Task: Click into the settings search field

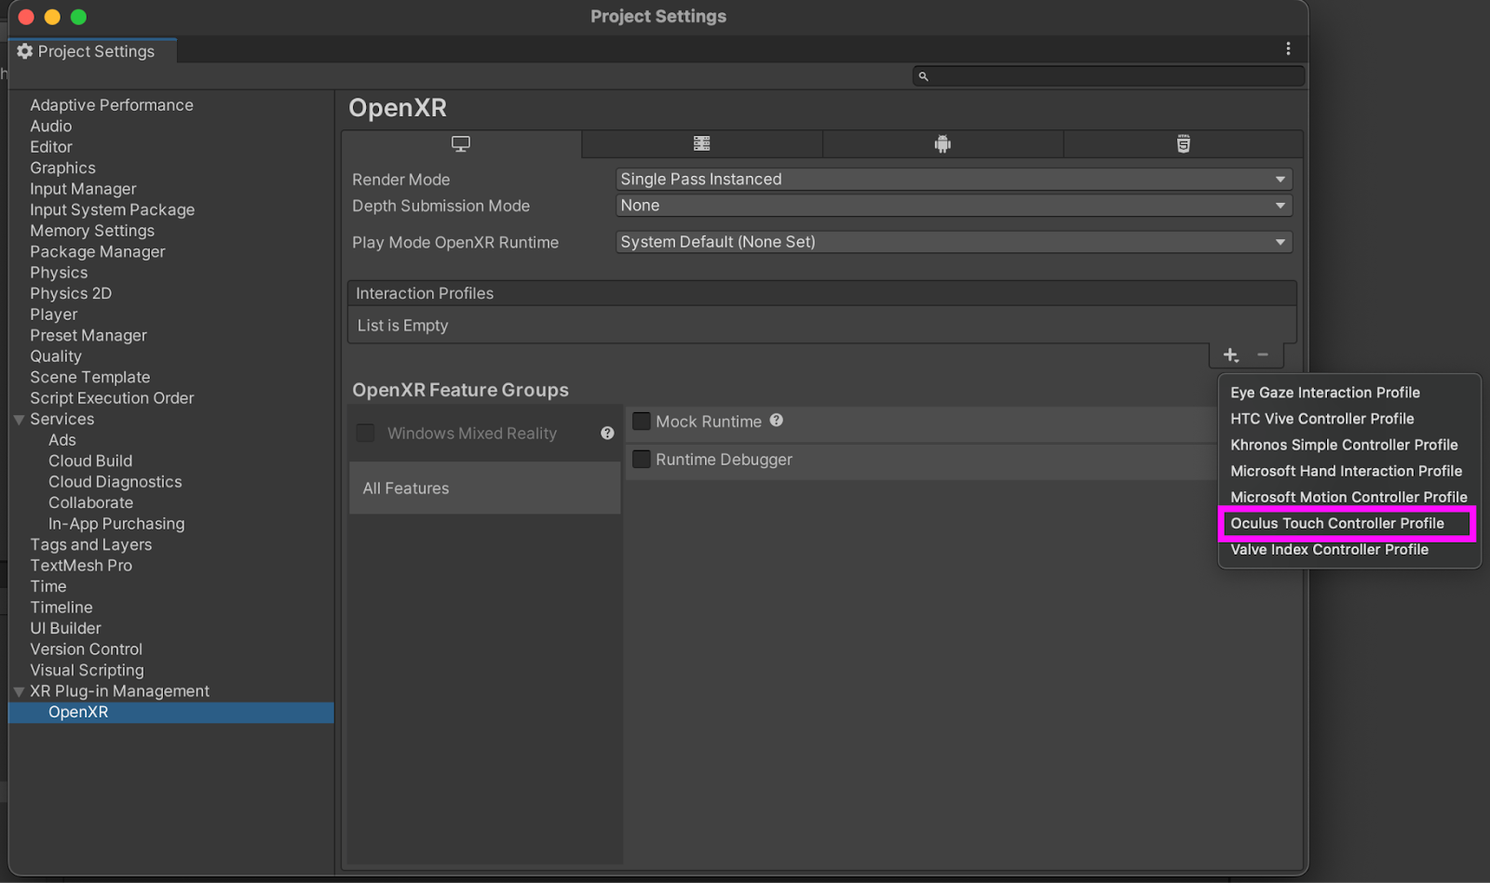Action: [1108, 76]
